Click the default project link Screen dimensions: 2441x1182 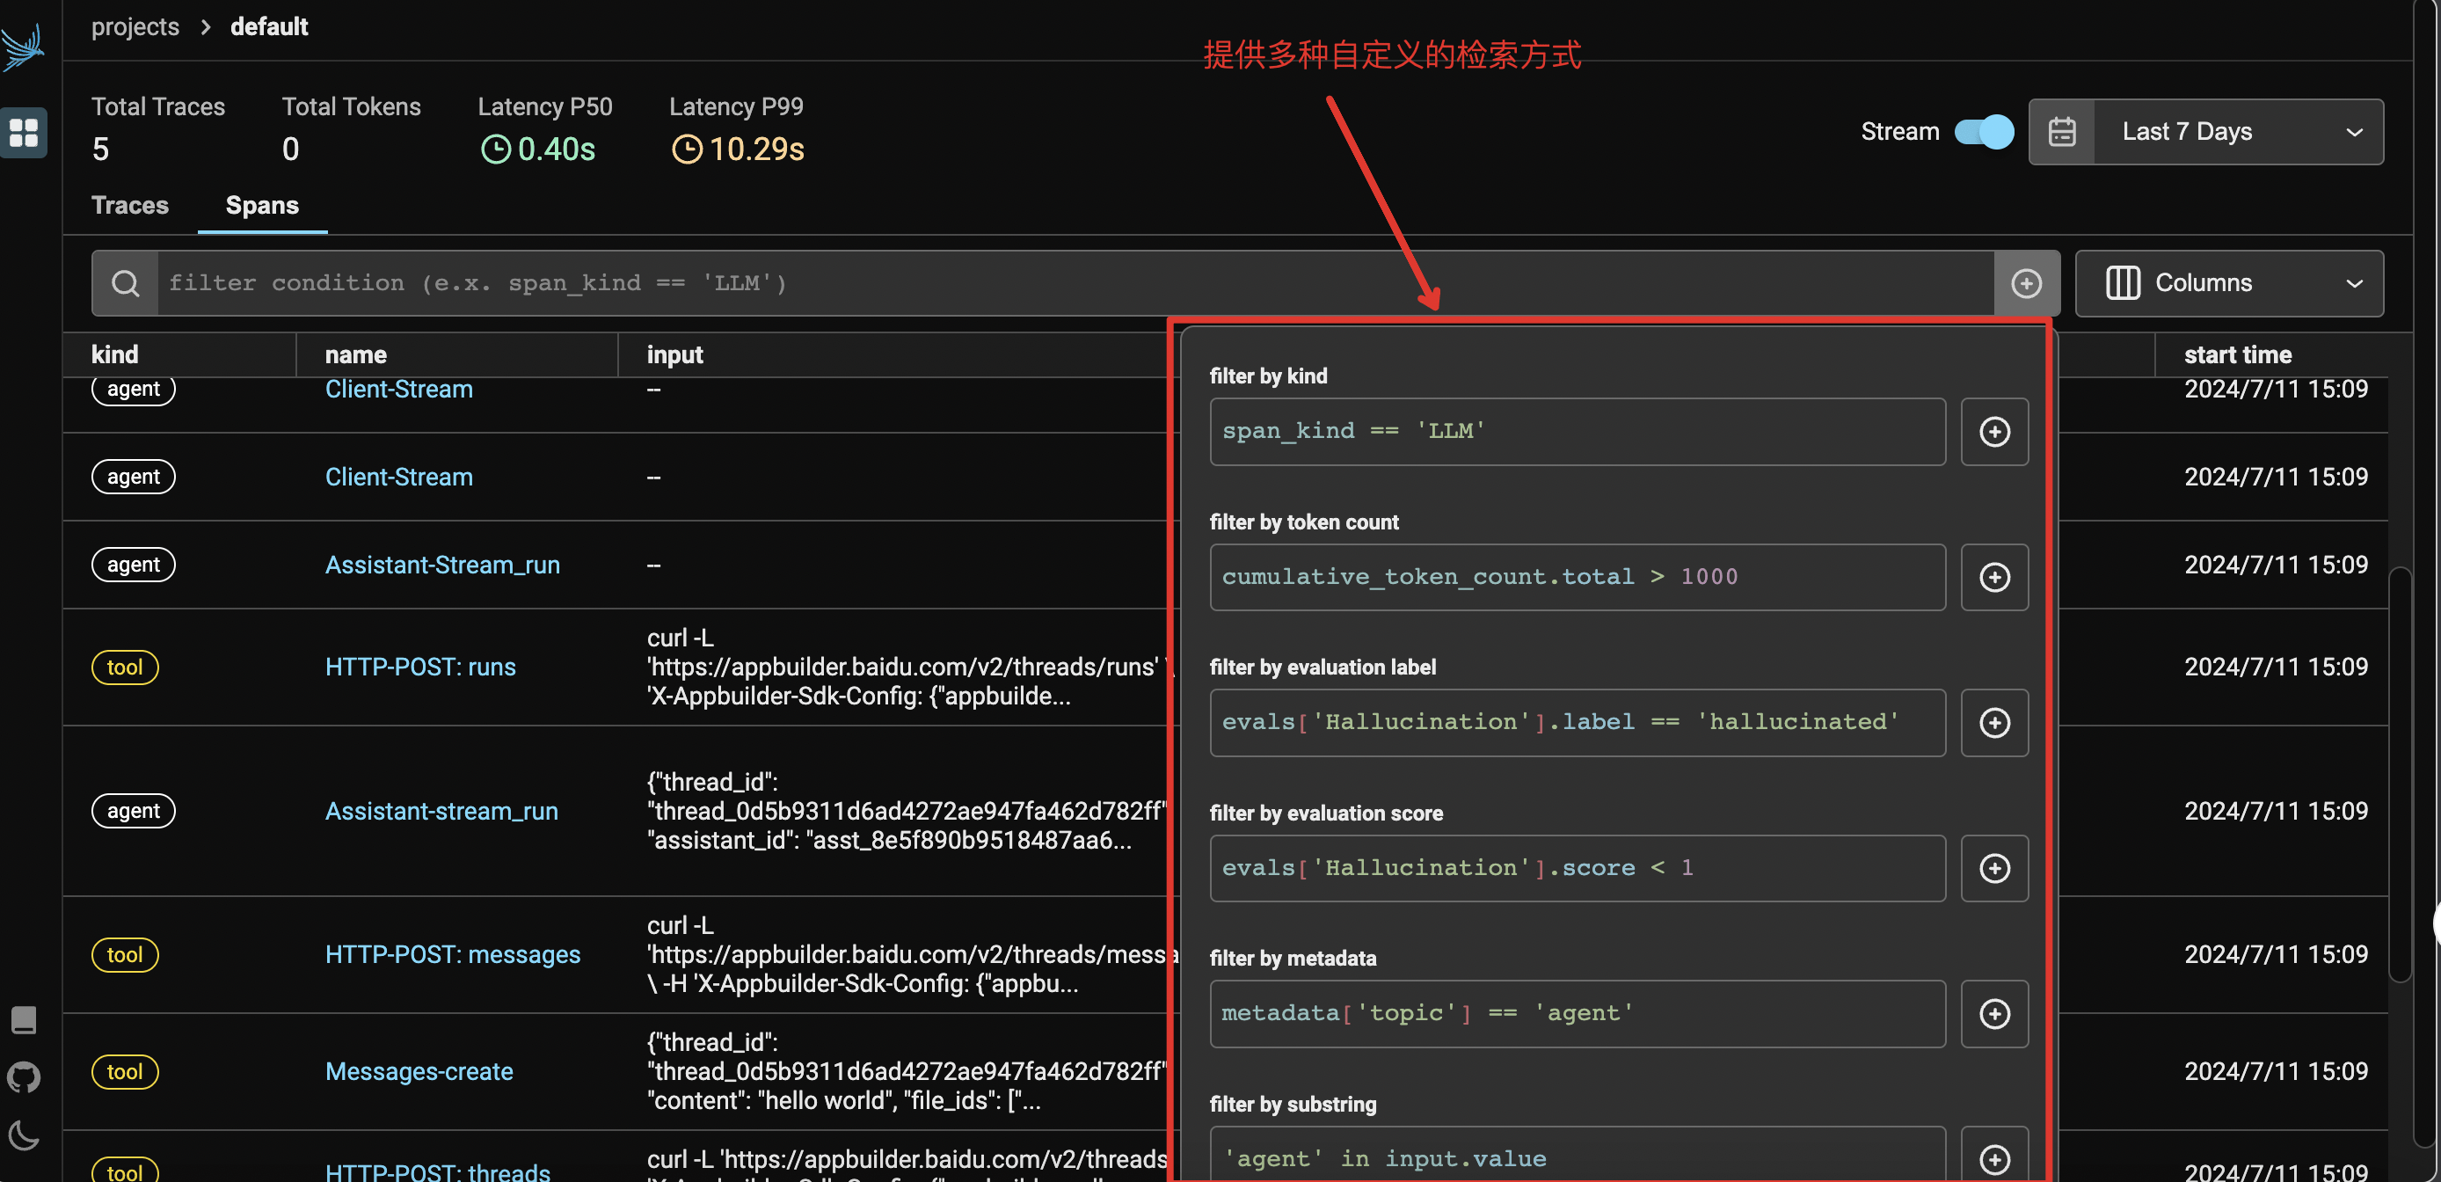(268, 28)
